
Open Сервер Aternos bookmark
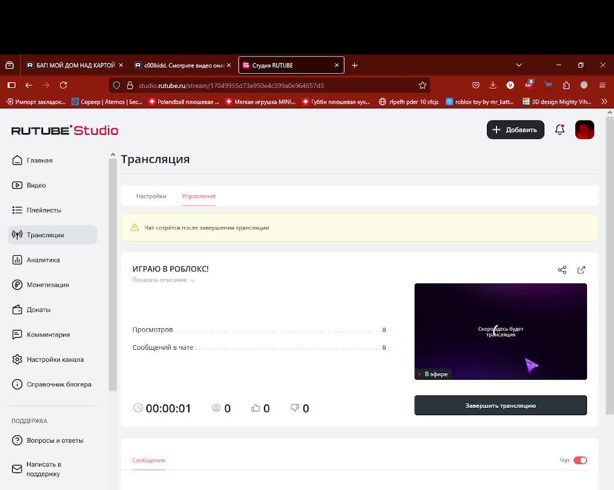pyautogui.click(x=107, y=102)
